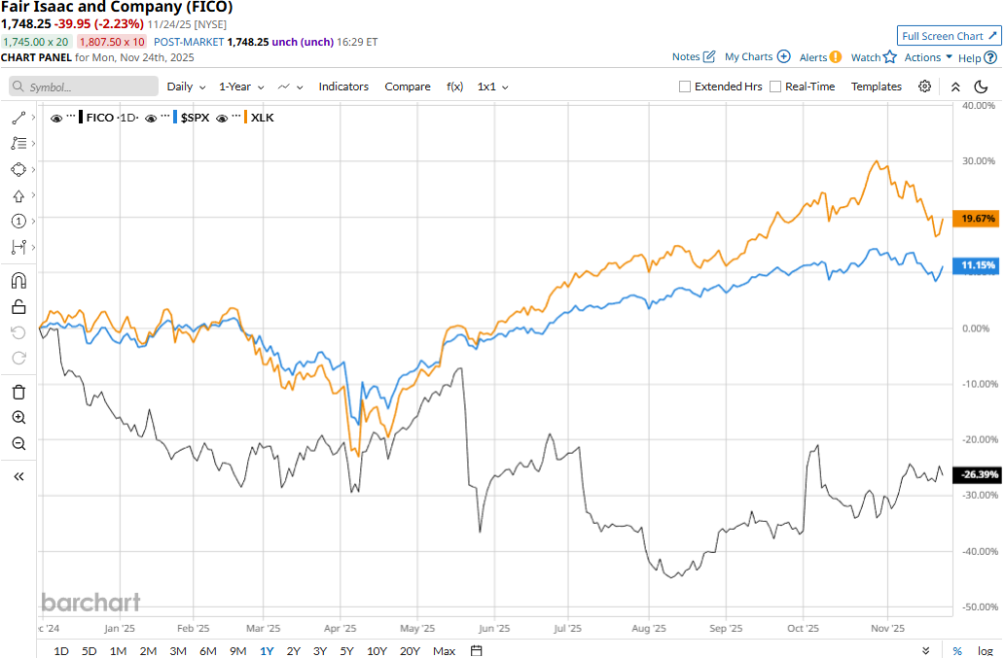This screenshot has width=1005, height=658.
Task: Open the f(x) expressions menu
Action: point(455,87)
